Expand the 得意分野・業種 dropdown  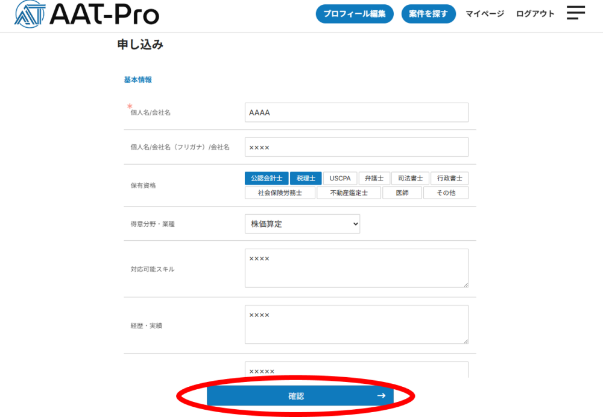(x=302, y=224)
